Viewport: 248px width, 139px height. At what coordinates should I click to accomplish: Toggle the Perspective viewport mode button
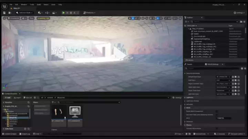click(14, 18)
